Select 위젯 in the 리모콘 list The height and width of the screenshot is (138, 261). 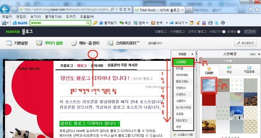(183, 127)
